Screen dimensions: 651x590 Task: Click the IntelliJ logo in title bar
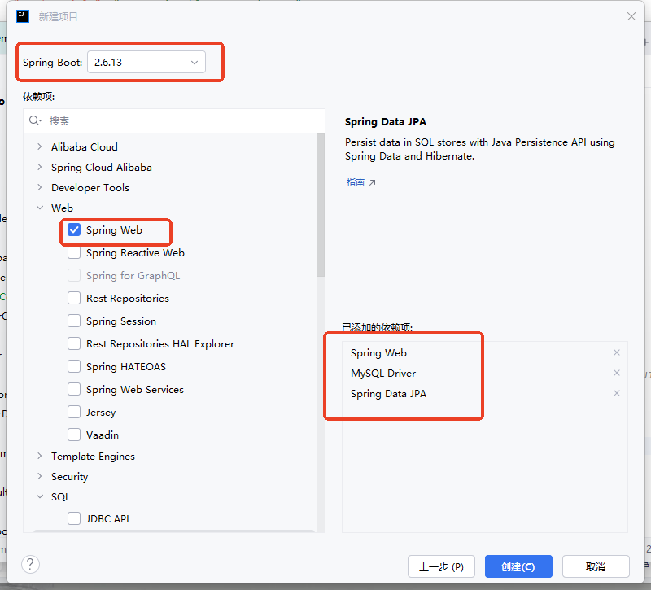pyautogui.click(x=23, y=16)
